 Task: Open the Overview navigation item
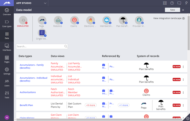pos(7,12)
